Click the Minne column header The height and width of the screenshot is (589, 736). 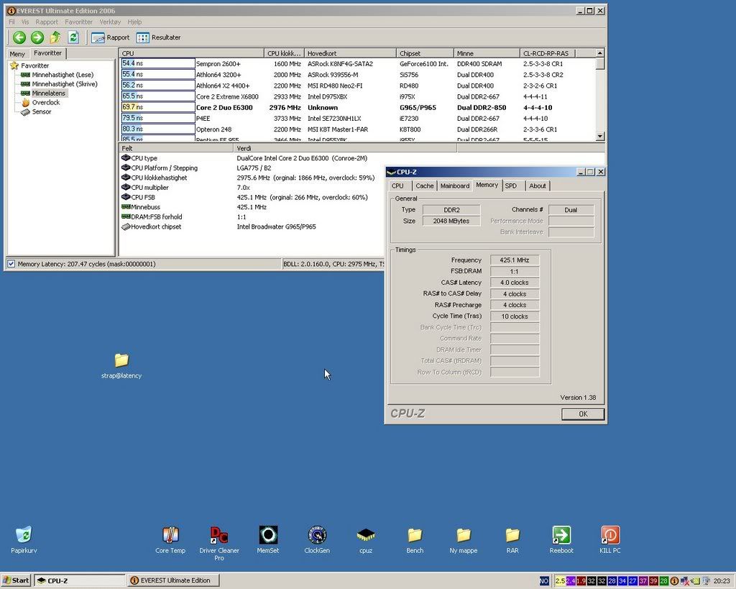(487, 53)
